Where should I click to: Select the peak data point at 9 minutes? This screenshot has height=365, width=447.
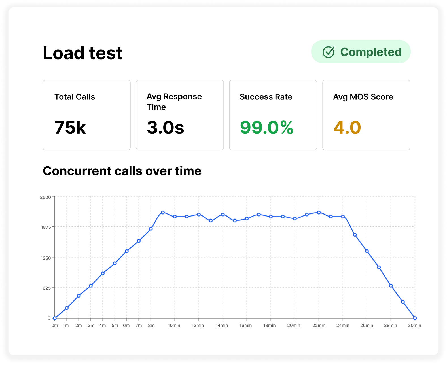[163, 212]
